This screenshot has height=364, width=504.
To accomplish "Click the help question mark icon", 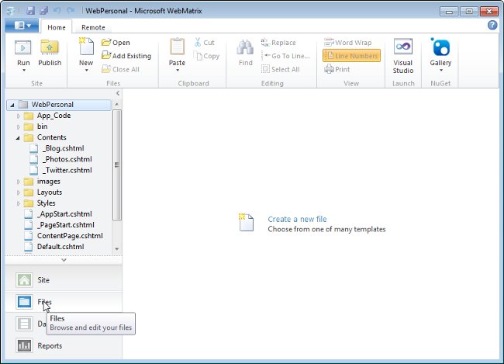I will pyautogui.click(x=492, y=25).
